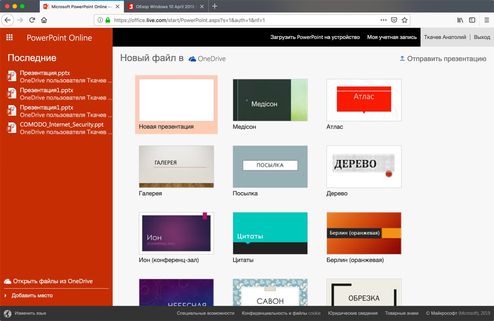The image size is (494, 321).
Task: Open the Firefox hamburger menu
Action: [x=486, y=20]
